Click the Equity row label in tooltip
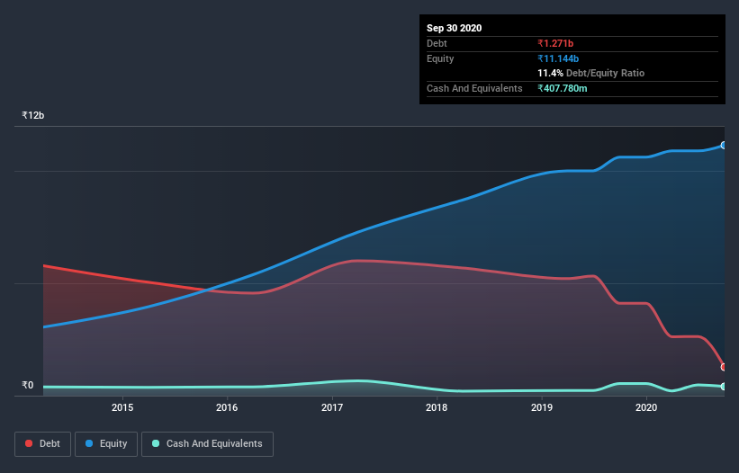 pyautogui.click(x=440, y=58)
